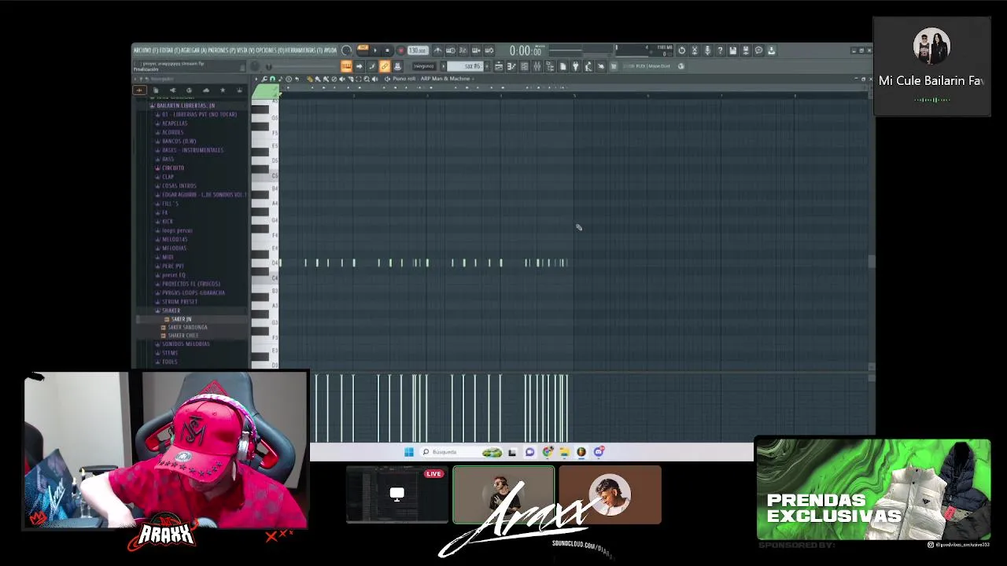Expand the CIRCUITO folder
Image resolution: width=1007 pixels, height=566 pixels.
[x=172, y=168]
